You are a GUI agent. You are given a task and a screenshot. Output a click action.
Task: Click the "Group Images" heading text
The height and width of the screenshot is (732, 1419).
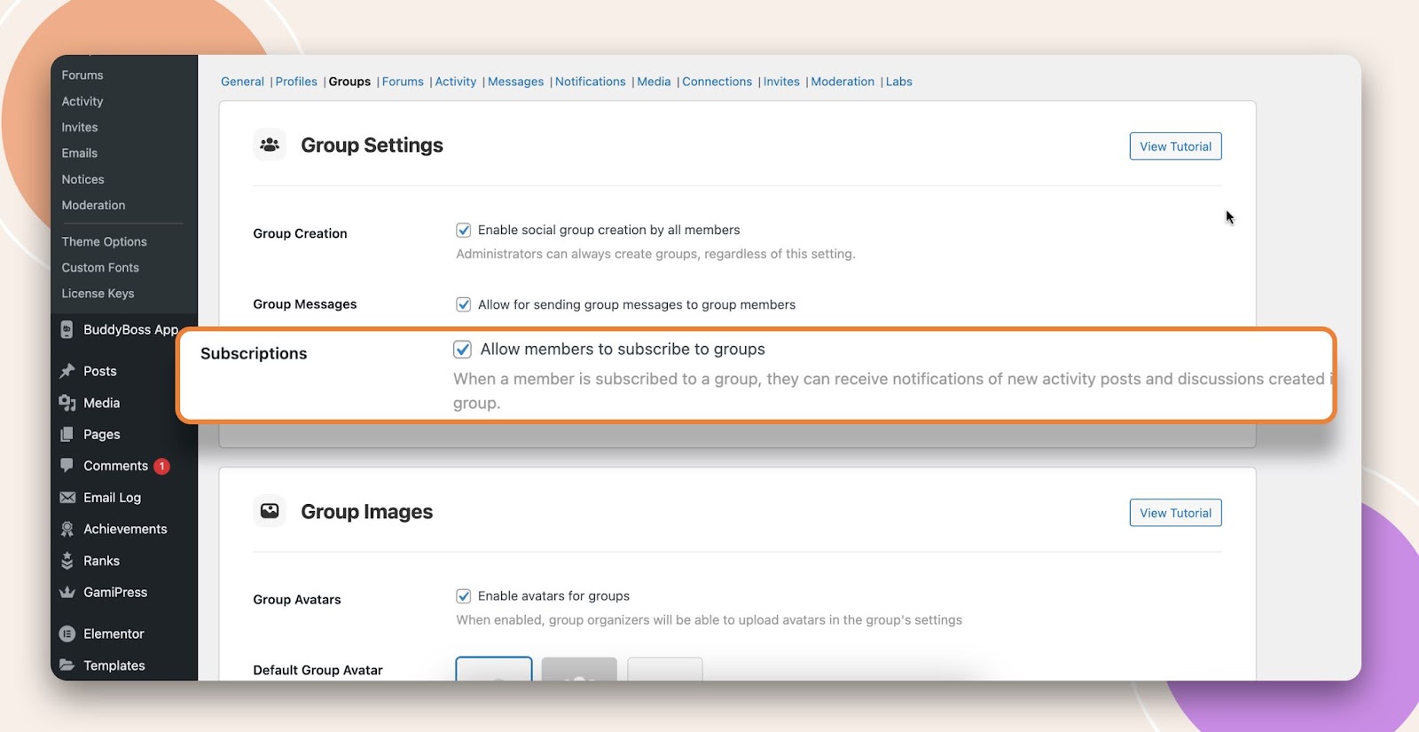367,512
